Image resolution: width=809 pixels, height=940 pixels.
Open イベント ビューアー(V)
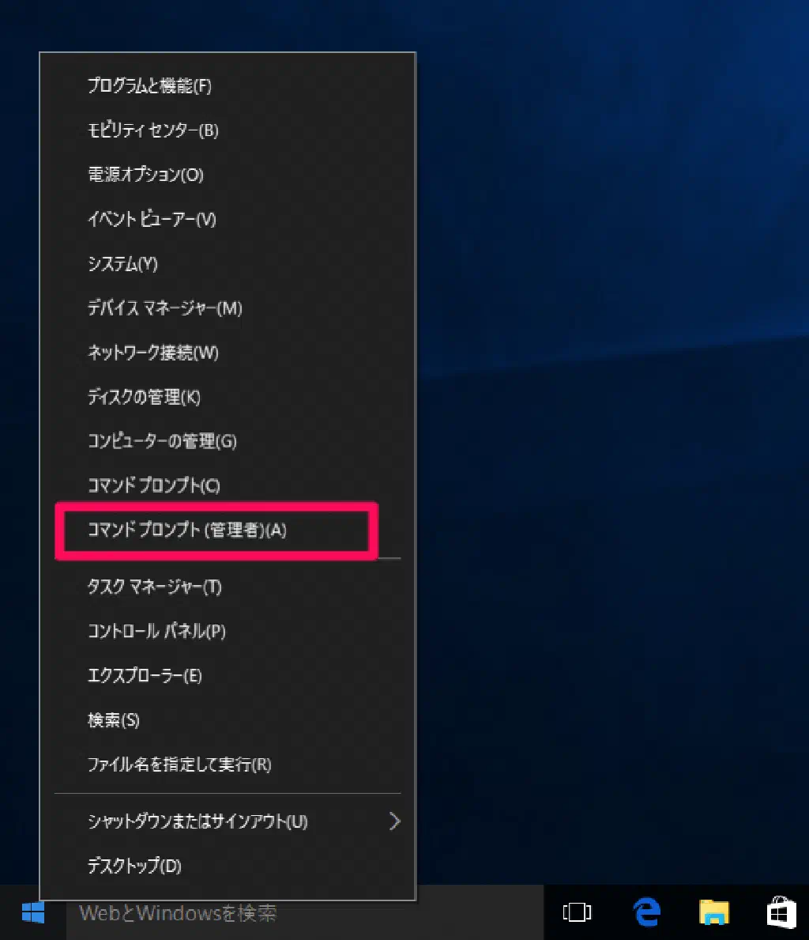(152, 219)
